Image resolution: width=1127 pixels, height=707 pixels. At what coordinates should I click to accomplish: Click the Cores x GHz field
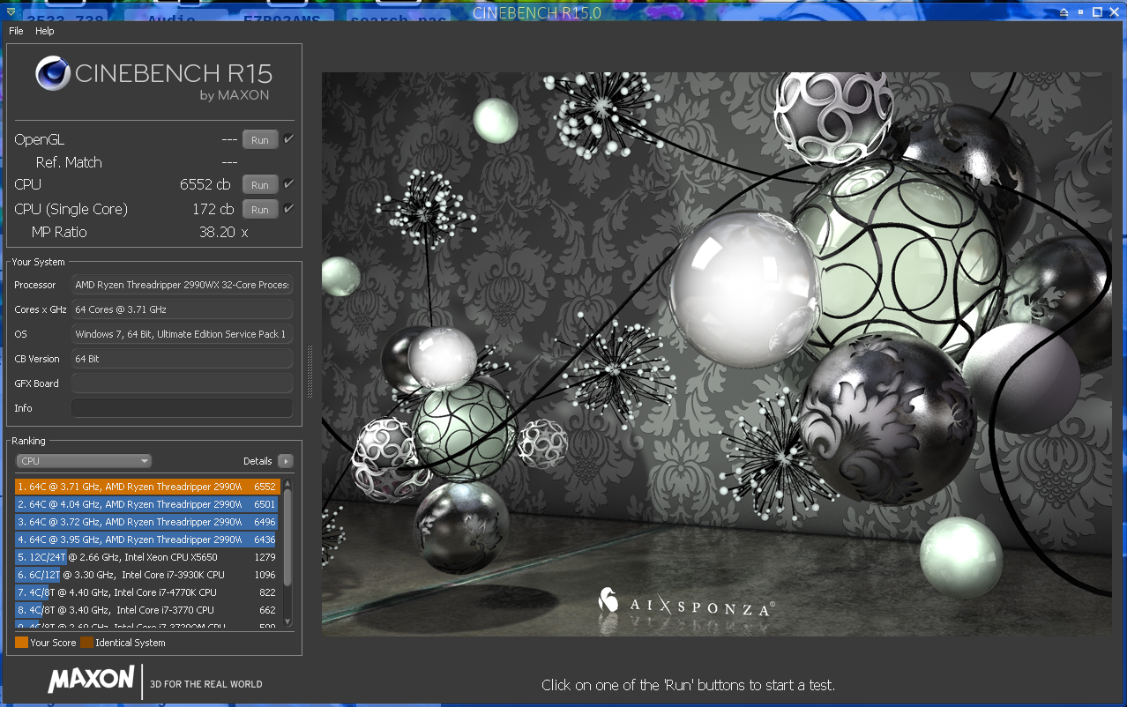point(182,309)
